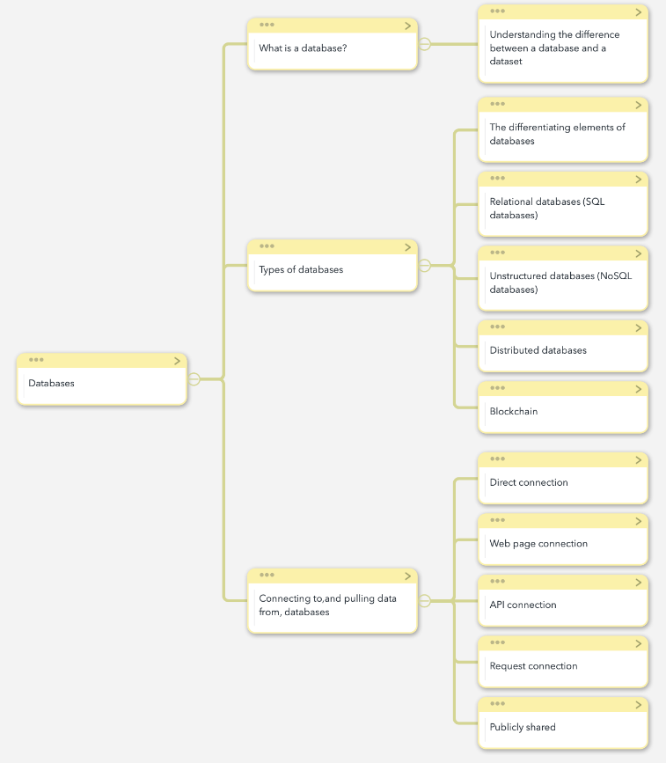The width and height of the screenshot is (666, 763).
Task: Collapse children of Databases root node
Action: (194, 379)
